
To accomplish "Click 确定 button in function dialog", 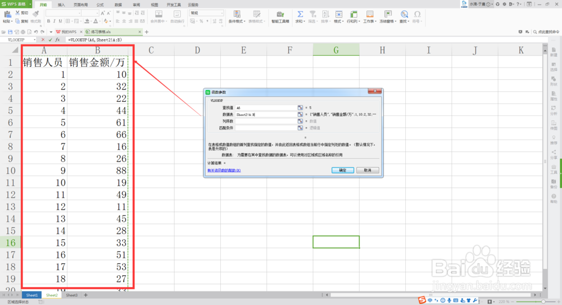I will (x=343, y=170).
